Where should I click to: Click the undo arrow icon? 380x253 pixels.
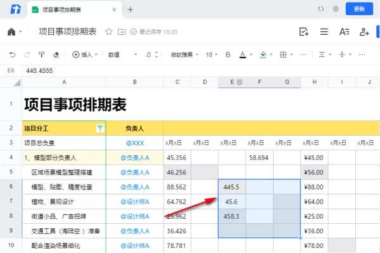[12, 55]
